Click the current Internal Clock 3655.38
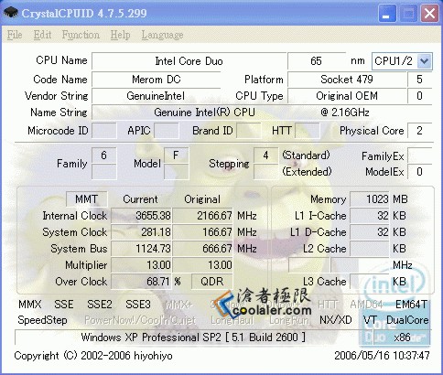The height and width of the screenshot is (375, 443). [142, 216]
